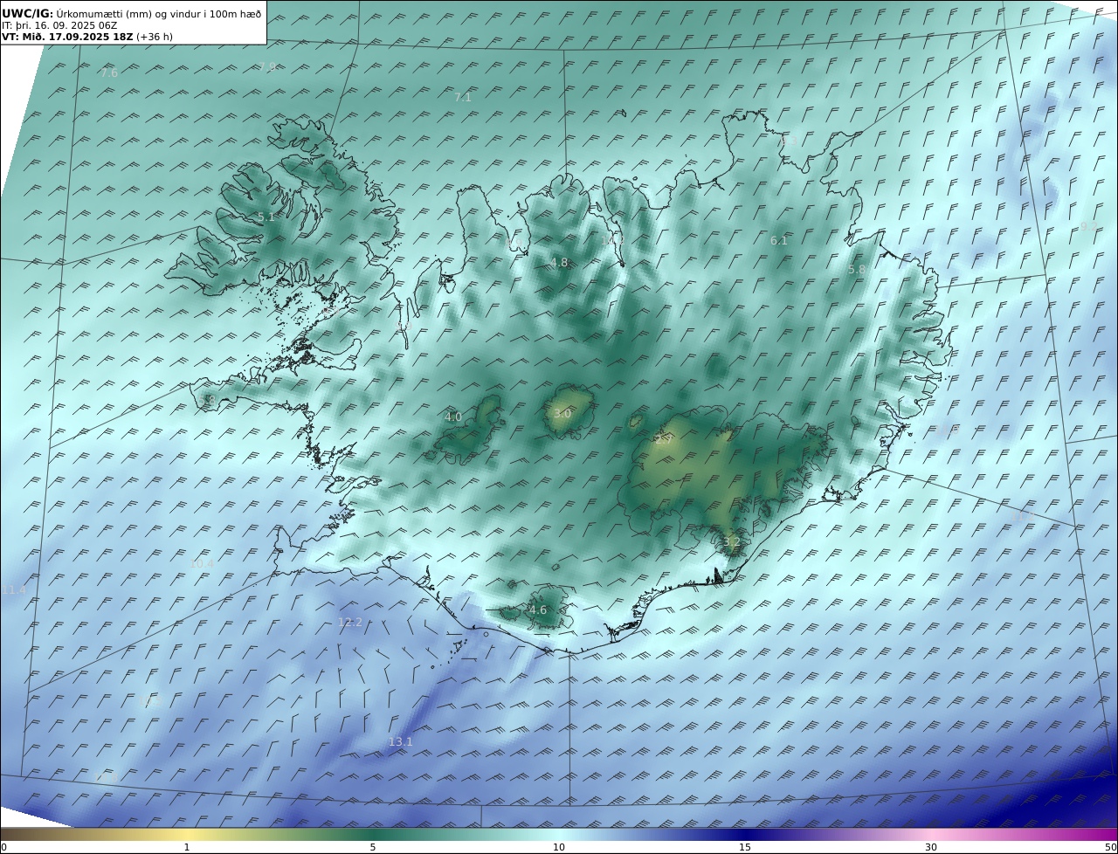
Task: Click the 12.2 value label
Action: [x=350, y=623]
